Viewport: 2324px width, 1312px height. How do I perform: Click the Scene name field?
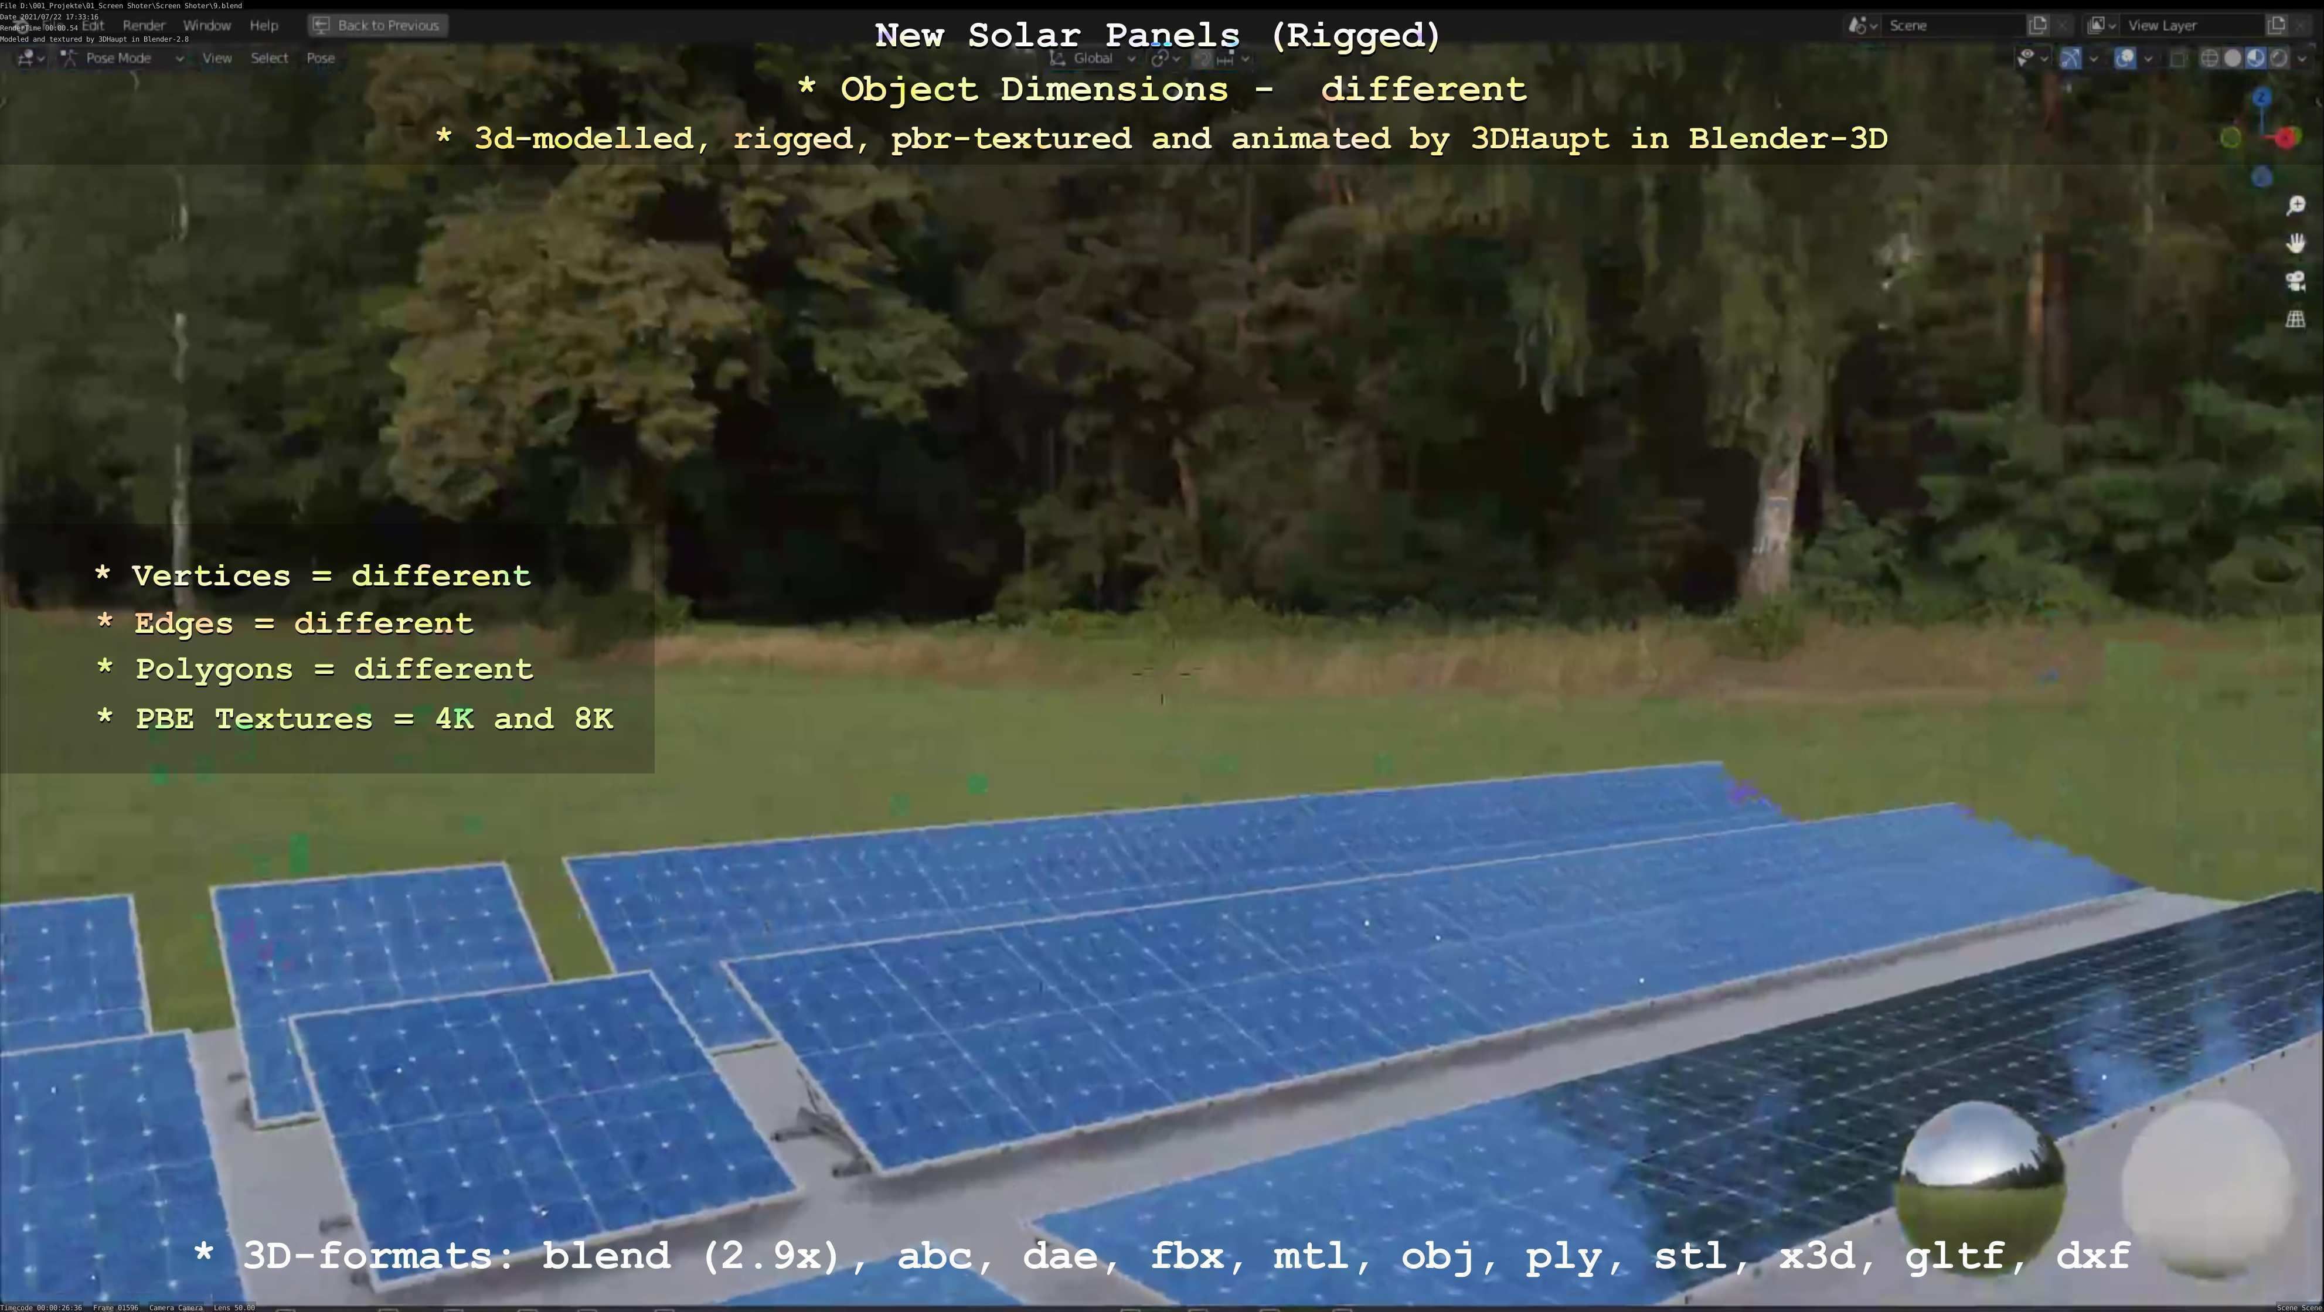coord(1953,25)
